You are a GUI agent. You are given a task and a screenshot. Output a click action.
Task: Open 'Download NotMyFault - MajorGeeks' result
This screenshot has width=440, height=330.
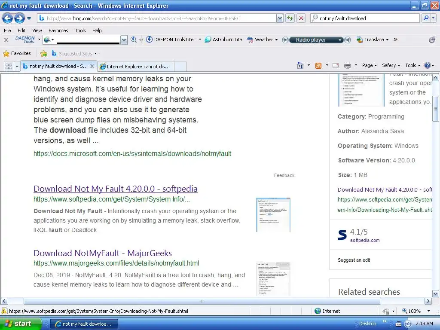(x=103, y=253)
